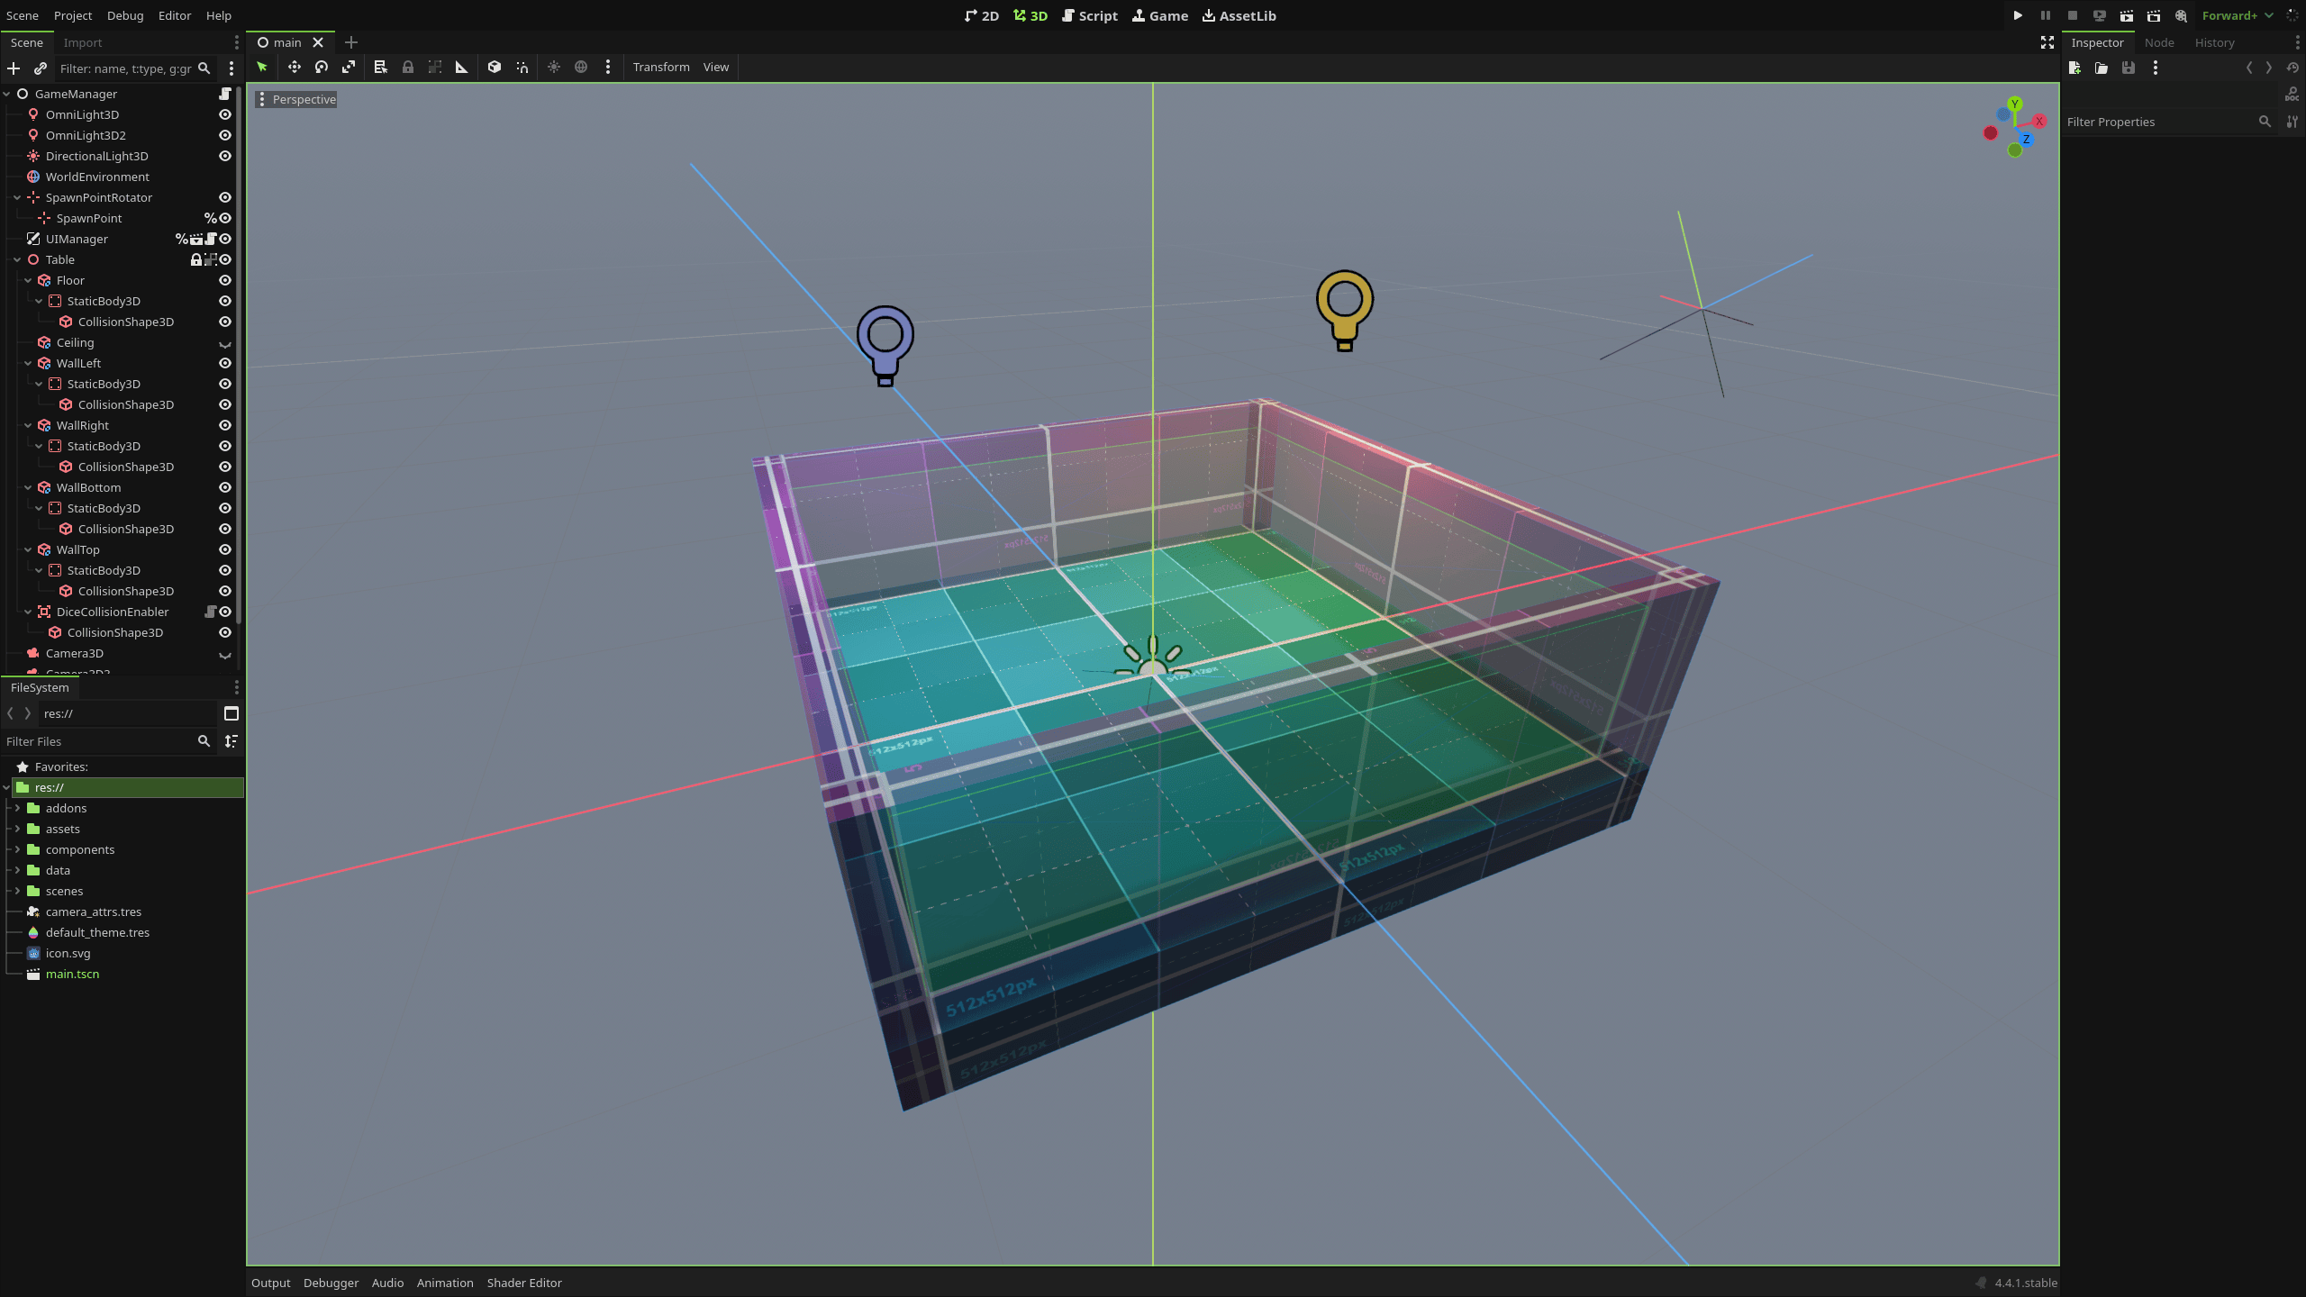
Task: Open the Forward+ renderer dropdown
Action: [x=2238, y=15]
